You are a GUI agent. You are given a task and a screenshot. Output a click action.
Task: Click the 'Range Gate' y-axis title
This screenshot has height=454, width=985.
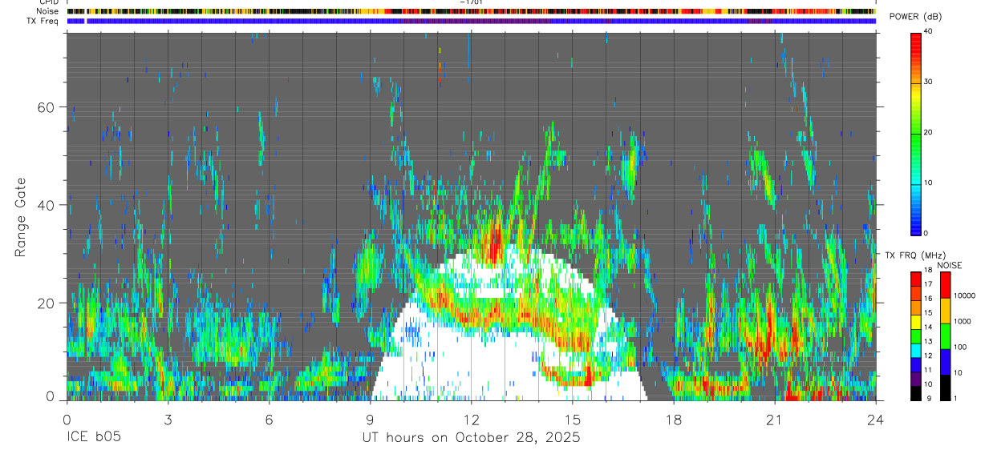(x=22, y=216)
